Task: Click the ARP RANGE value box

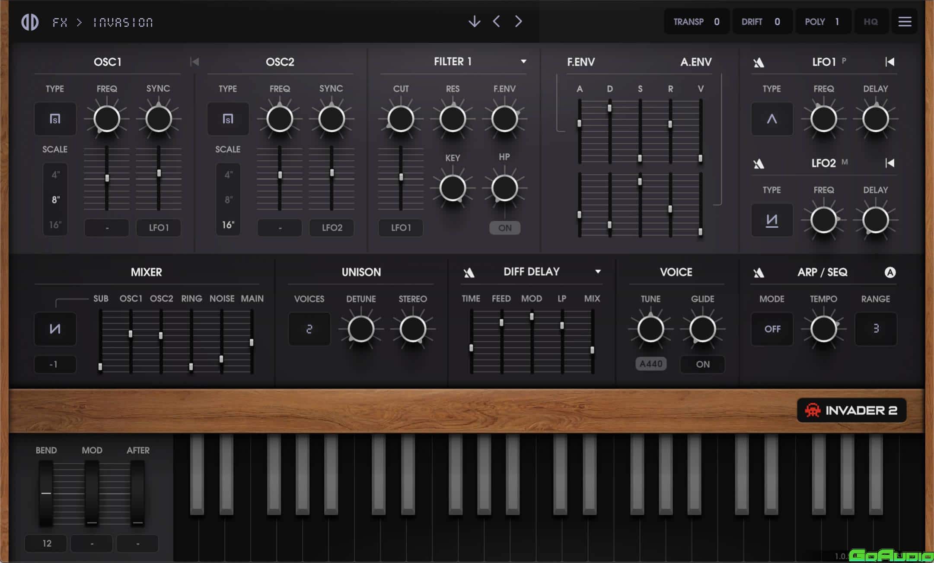Action: coord(876,329)
